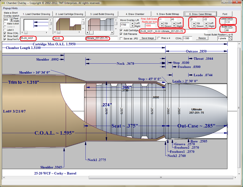
Task: Toggle the Save as JPG checkbox
Action: coord(121,38)
